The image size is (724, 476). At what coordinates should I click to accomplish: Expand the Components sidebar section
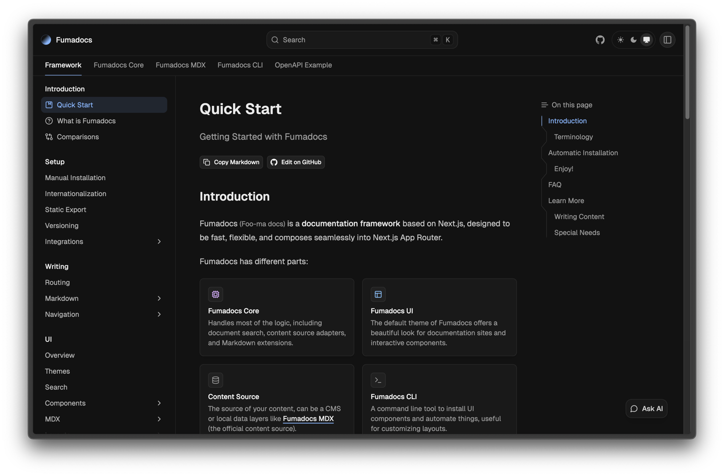click(159, 403)
